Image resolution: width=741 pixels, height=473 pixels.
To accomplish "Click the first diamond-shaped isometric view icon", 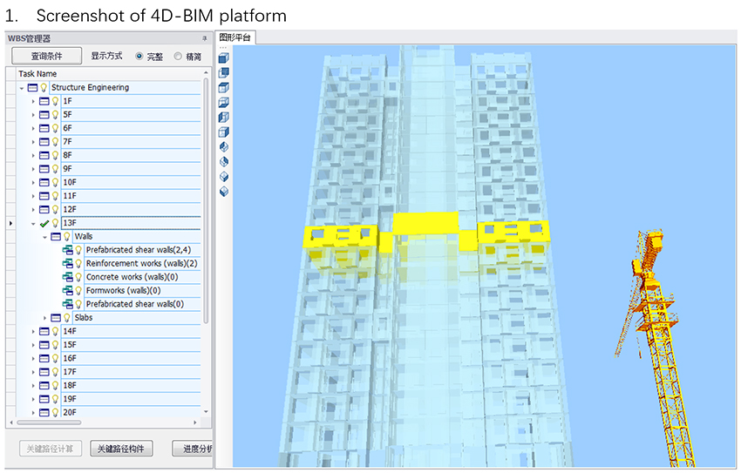I will tap(223, 147).
